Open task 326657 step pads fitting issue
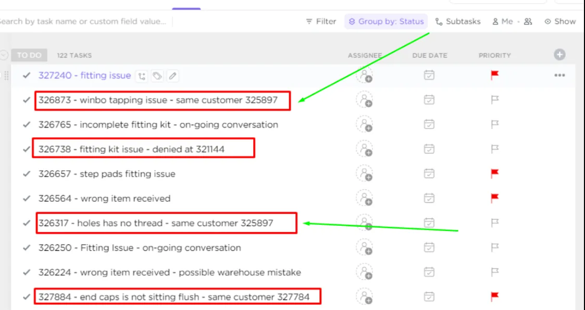The image size is (585, 310). pos(107,174)
